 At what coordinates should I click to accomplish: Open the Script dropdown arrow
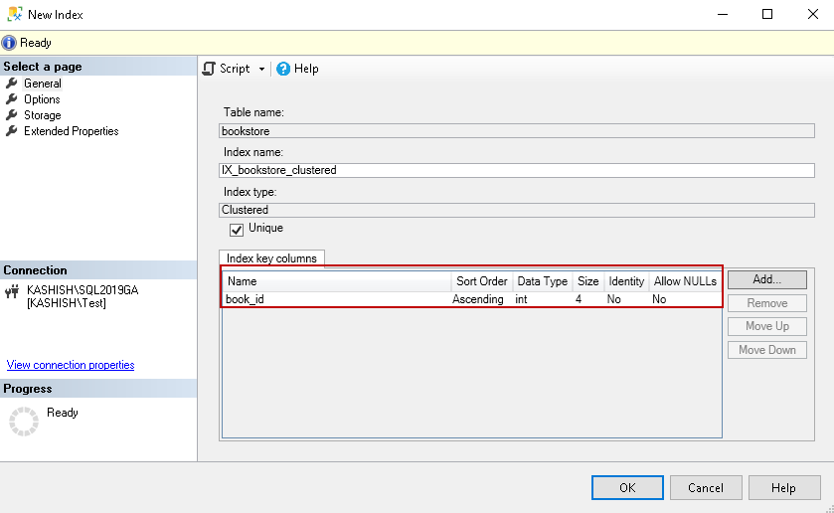(x=261, y=70)
